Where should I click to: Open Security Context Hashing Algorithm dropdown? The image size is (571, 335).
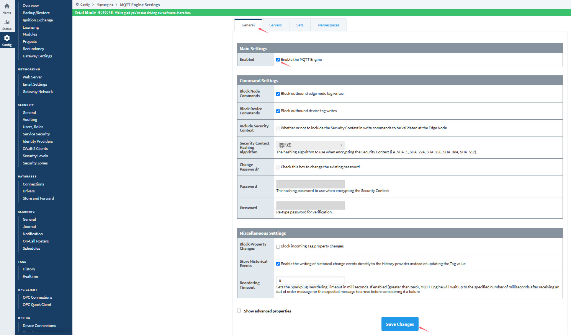point(311,145)
